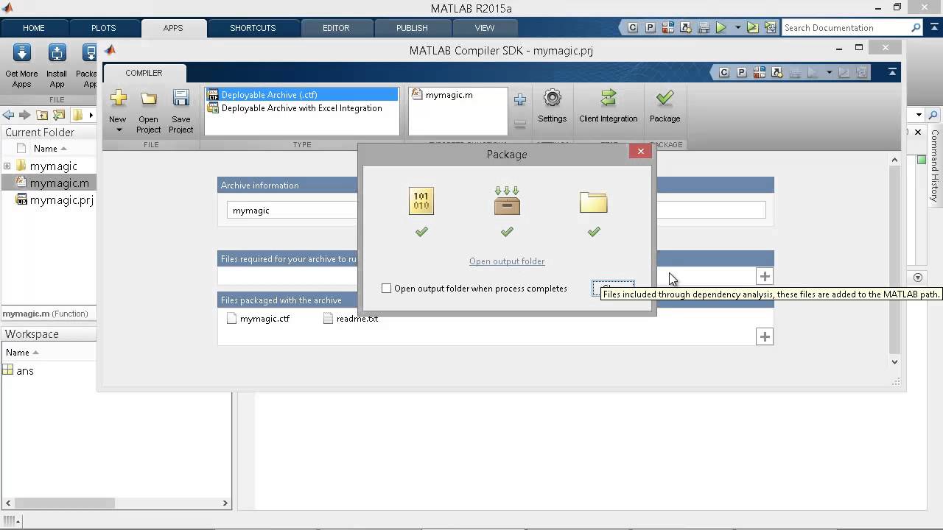Switch to the PLOTS tab
The height and width of the screenshot is (530, 943).
pos(103,28)
